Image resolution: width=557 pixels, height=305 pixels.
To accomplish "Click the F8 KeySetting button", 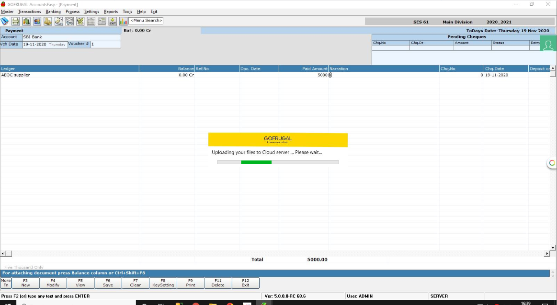I will point(163,283).
